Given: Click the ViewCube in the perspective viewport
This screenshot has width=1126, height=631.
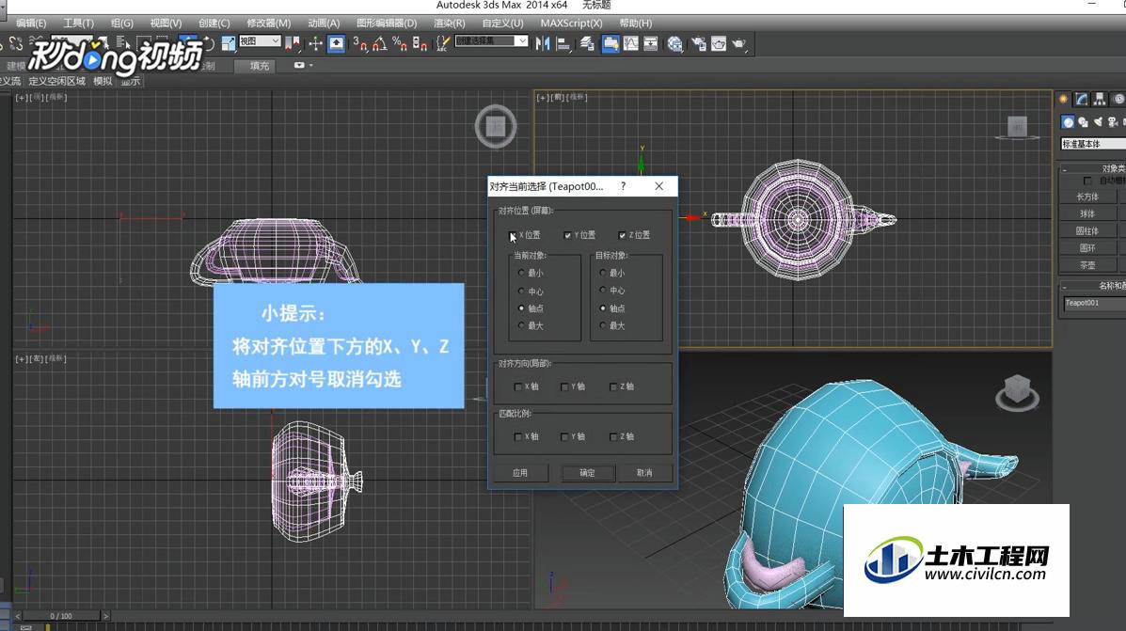Looking at the screenshot, I should (1017, 391).
